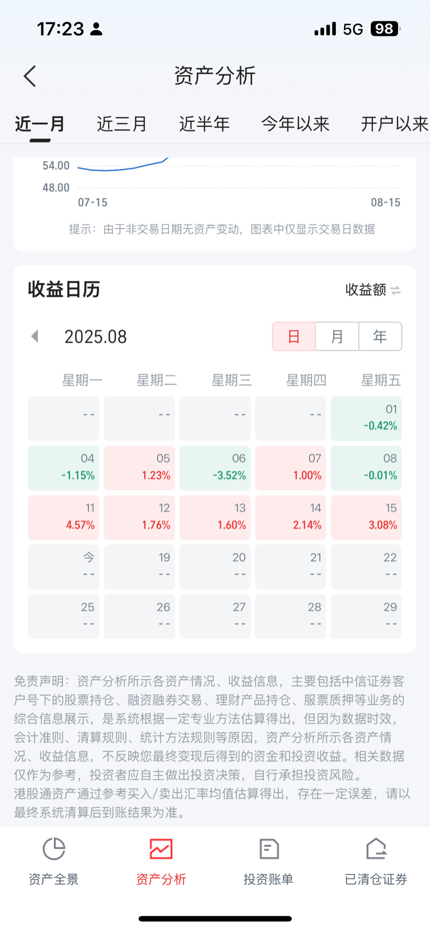
Task: Tap the 收益额 swap arrows icon
Action: 396,290
